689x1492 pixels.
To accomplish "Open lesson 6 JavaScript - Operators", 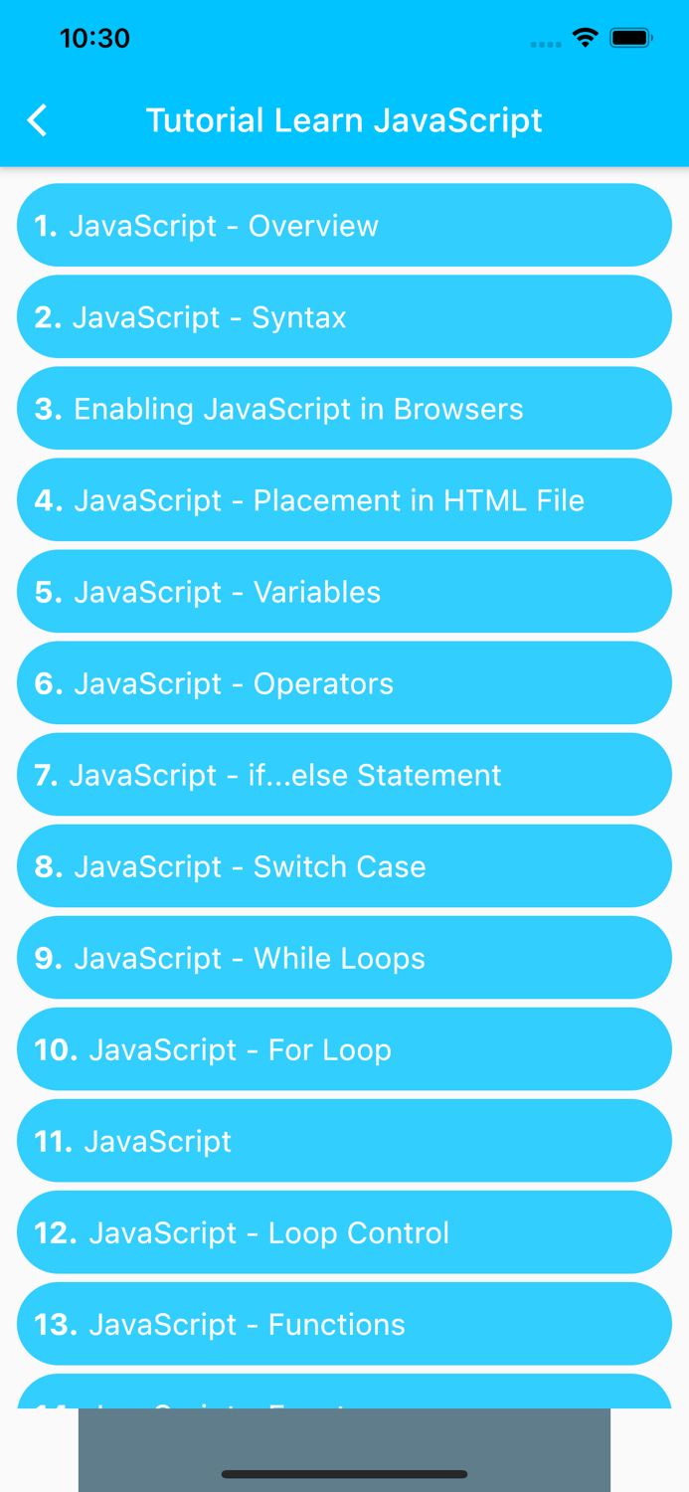I will click(x=344, y=683).
